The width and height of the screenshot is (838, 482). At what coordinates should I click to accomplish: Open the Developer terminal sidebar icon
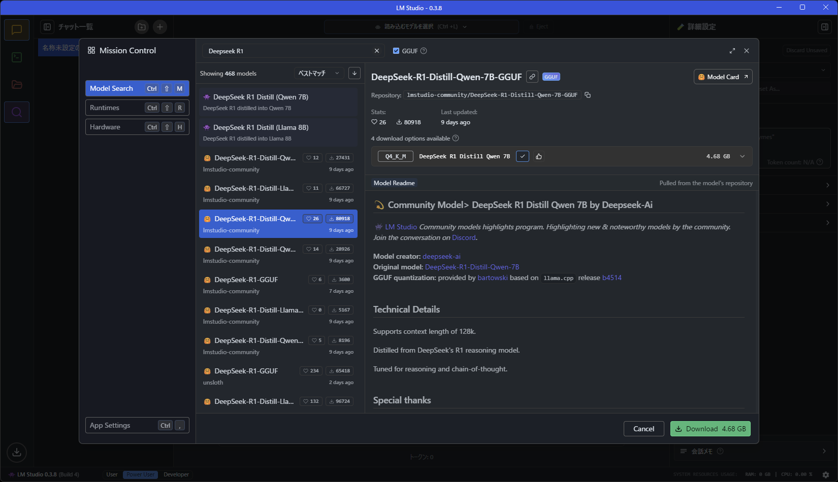tap(17, 57)
